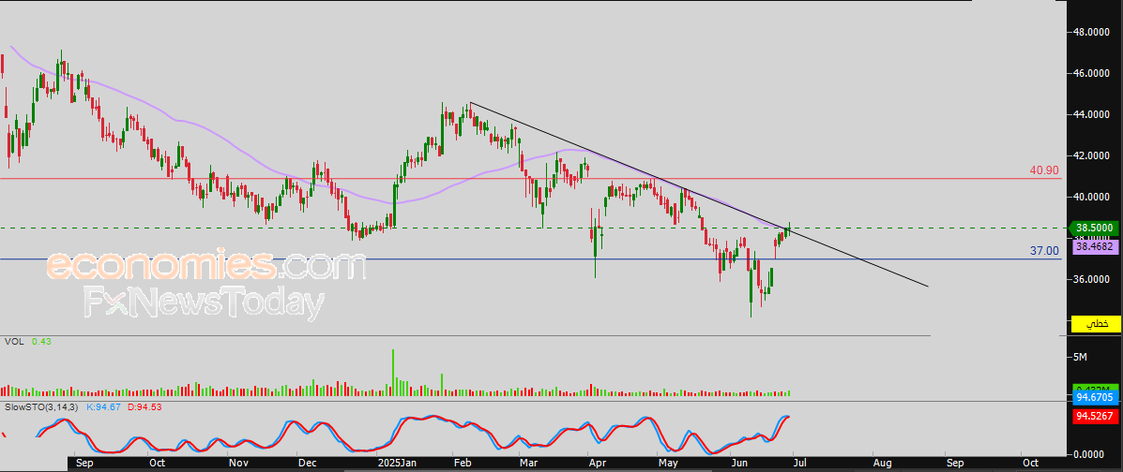The image size is (1123, 472).
Task: Click the Dec date axis label
Action: 308,465
